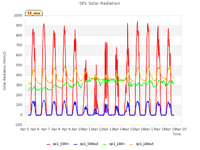
Task: Click the TZ_osu annotation label
Action: coord(34,13)
